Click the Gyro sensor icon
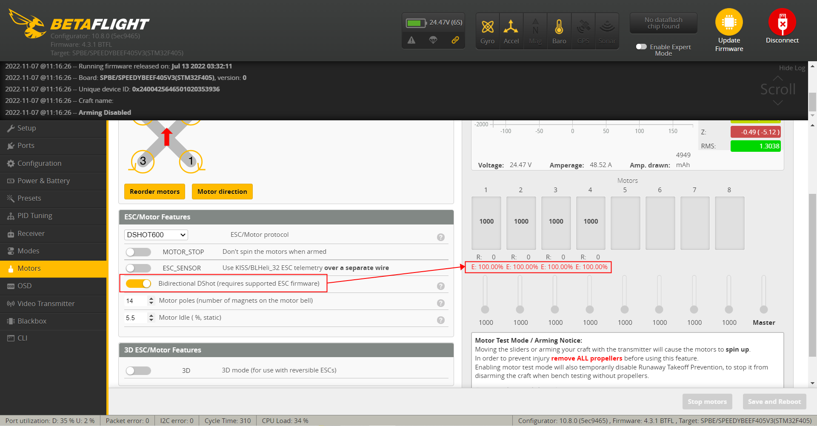817x426 pixels. pyautogui.click(x=487, y=31)
